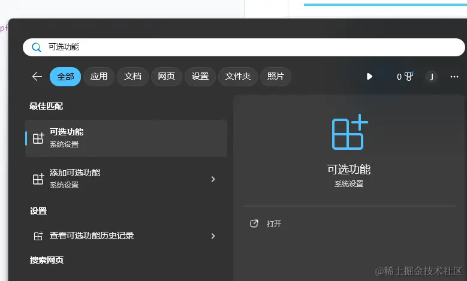Click 打开 in the preview pane
Image resolution: width=467 pixels, height=281 pixels.
(274, 224)
